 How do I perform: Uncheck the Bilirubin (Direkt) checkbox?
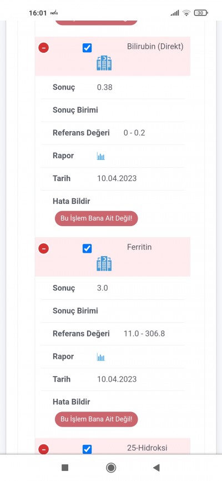point(87,48)
